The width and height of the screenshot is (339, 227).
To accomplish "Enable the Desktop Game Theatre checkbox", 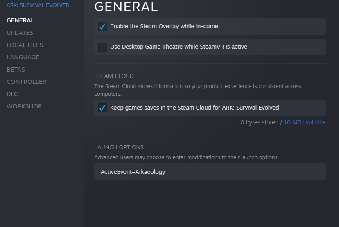I will coord(102,47).
